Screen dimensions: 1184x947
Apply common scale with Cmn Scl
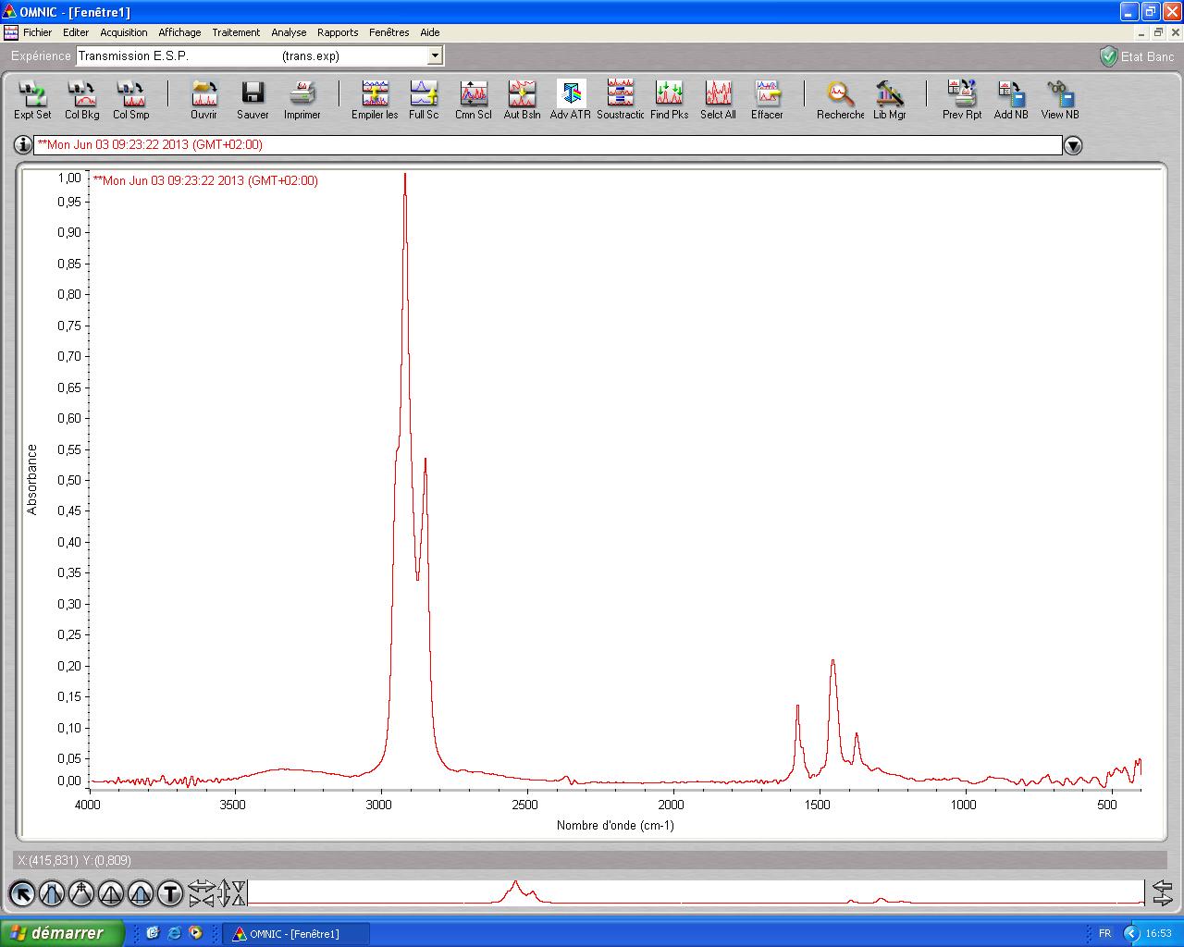click(474, 100)
